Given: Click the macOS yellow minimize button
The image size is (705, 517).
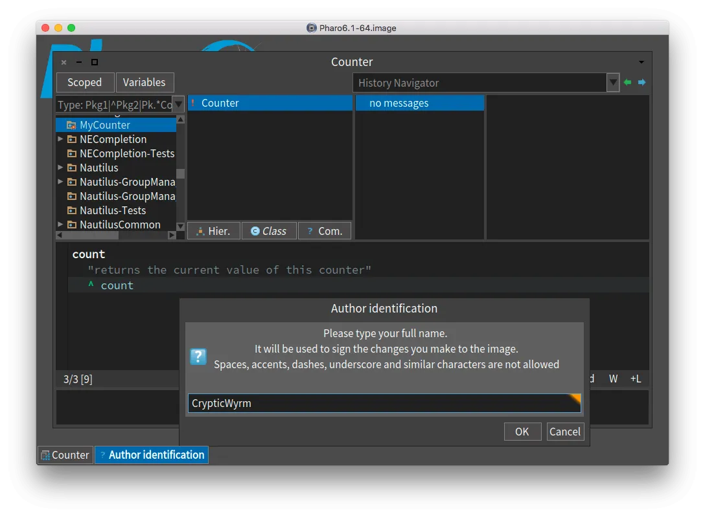Looking at the screenshot, I should click(x=58, y=28).
